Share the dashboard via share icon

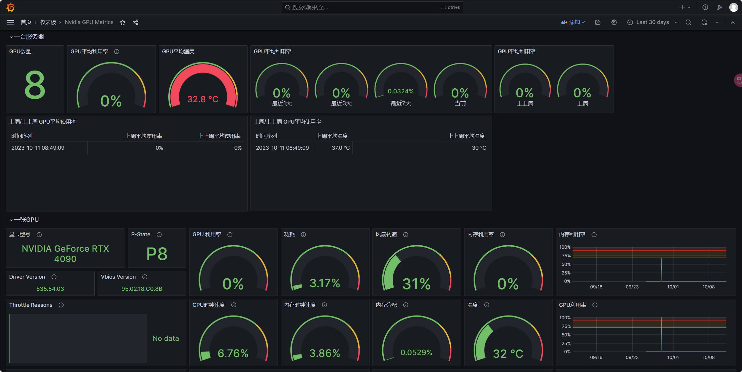[135, 22]
